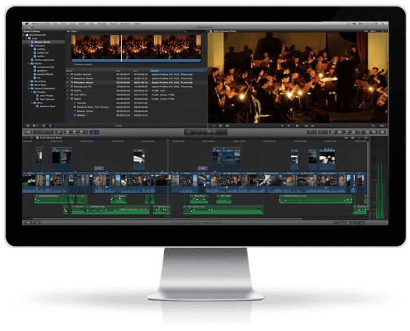Collapse the Cameras folder

click(x=29, y=46)
